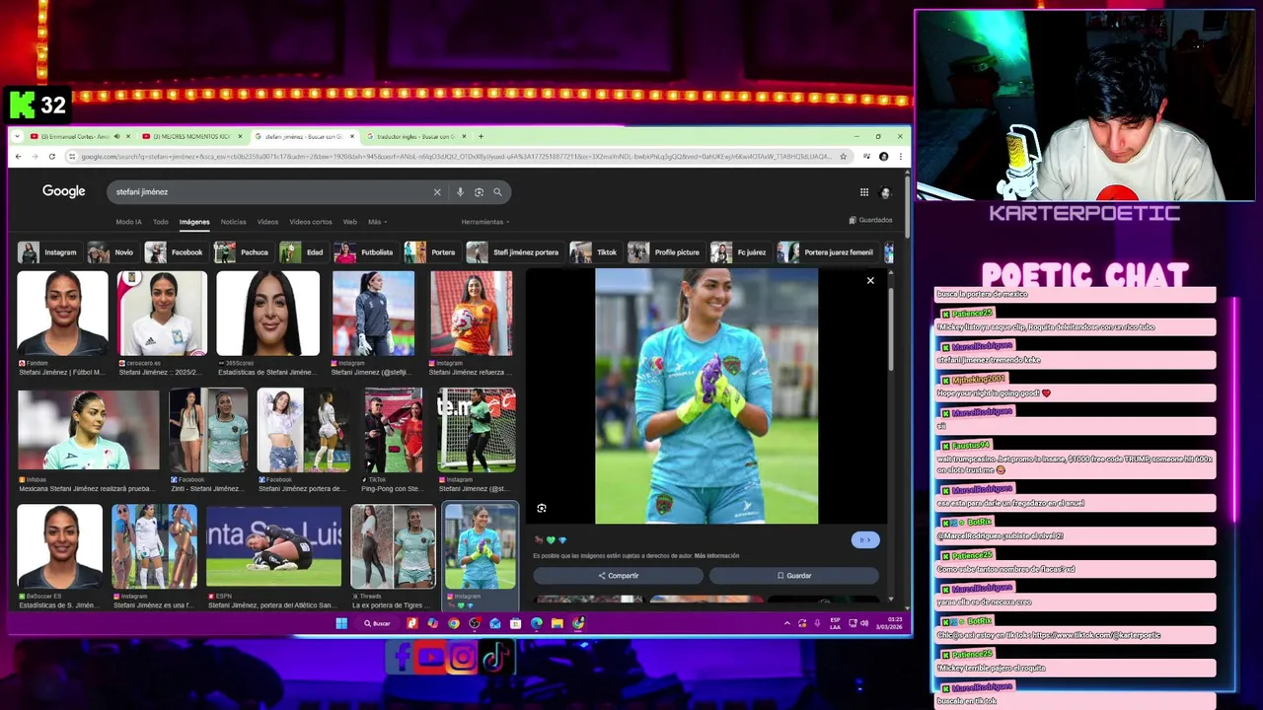The height and width of the screenshot is (710, 1263).
Task: Go back in the Chrome browser
Action: [x=18, y=156]
